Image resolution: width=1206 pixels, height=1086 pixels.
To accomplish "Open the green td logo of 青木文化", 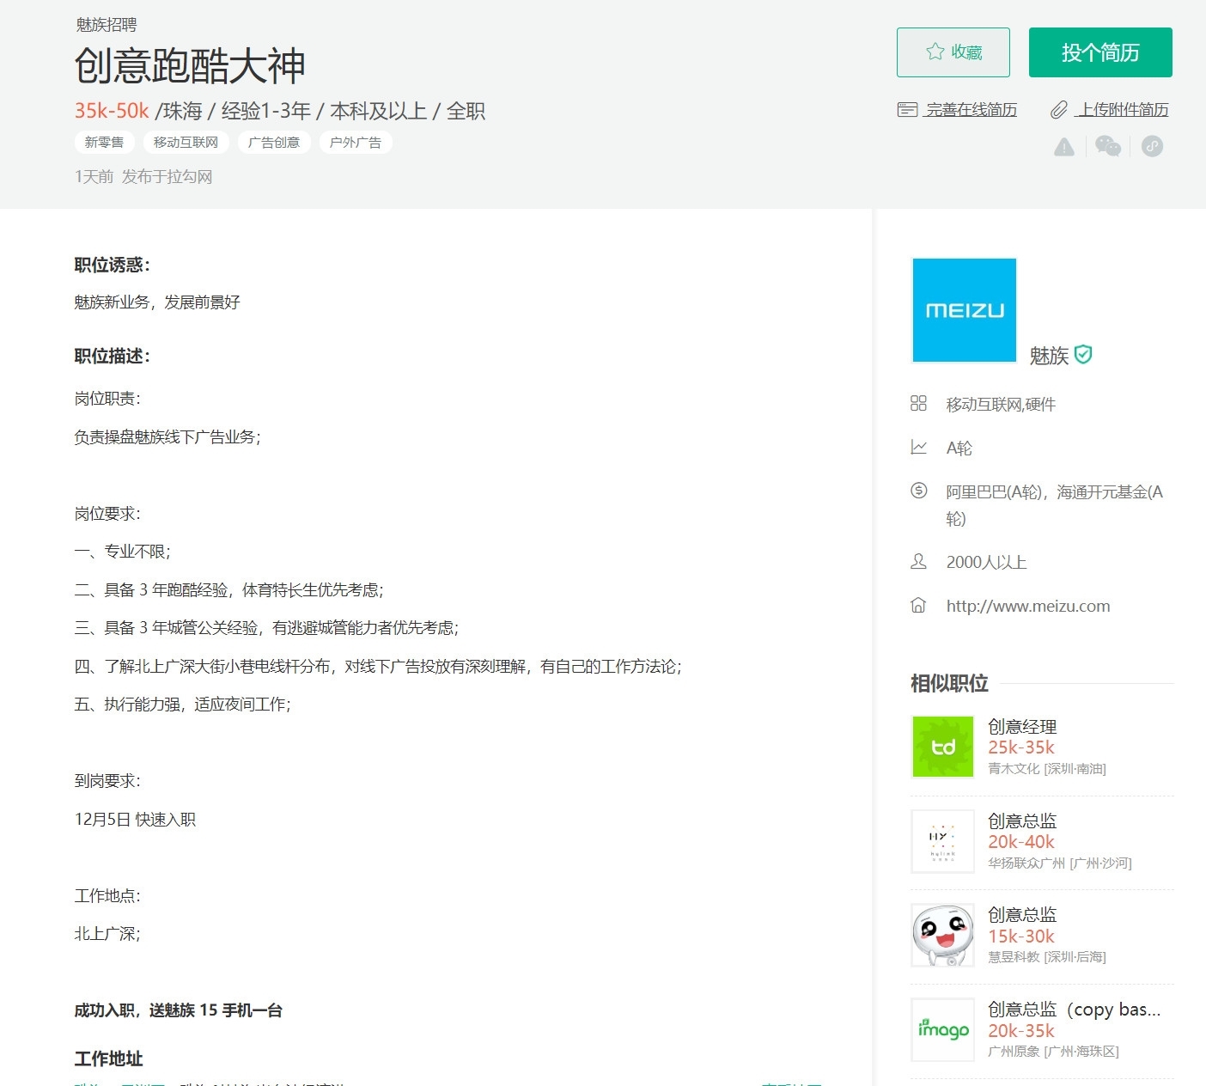I will click(943, 747).
